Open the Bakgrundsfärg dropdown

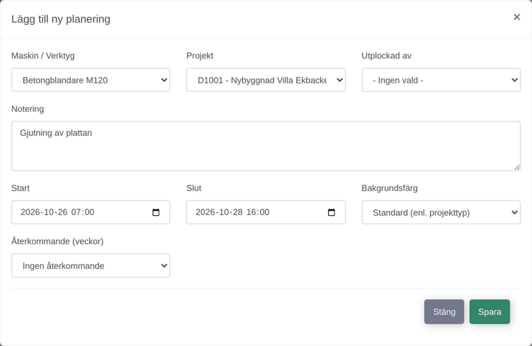[440, 212]
